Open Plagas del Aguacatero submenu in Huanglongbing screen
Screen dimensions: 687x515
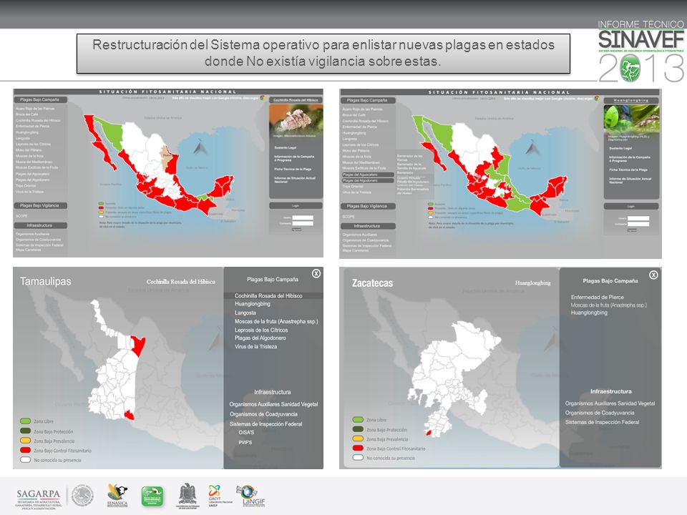[x=368, y=175]
